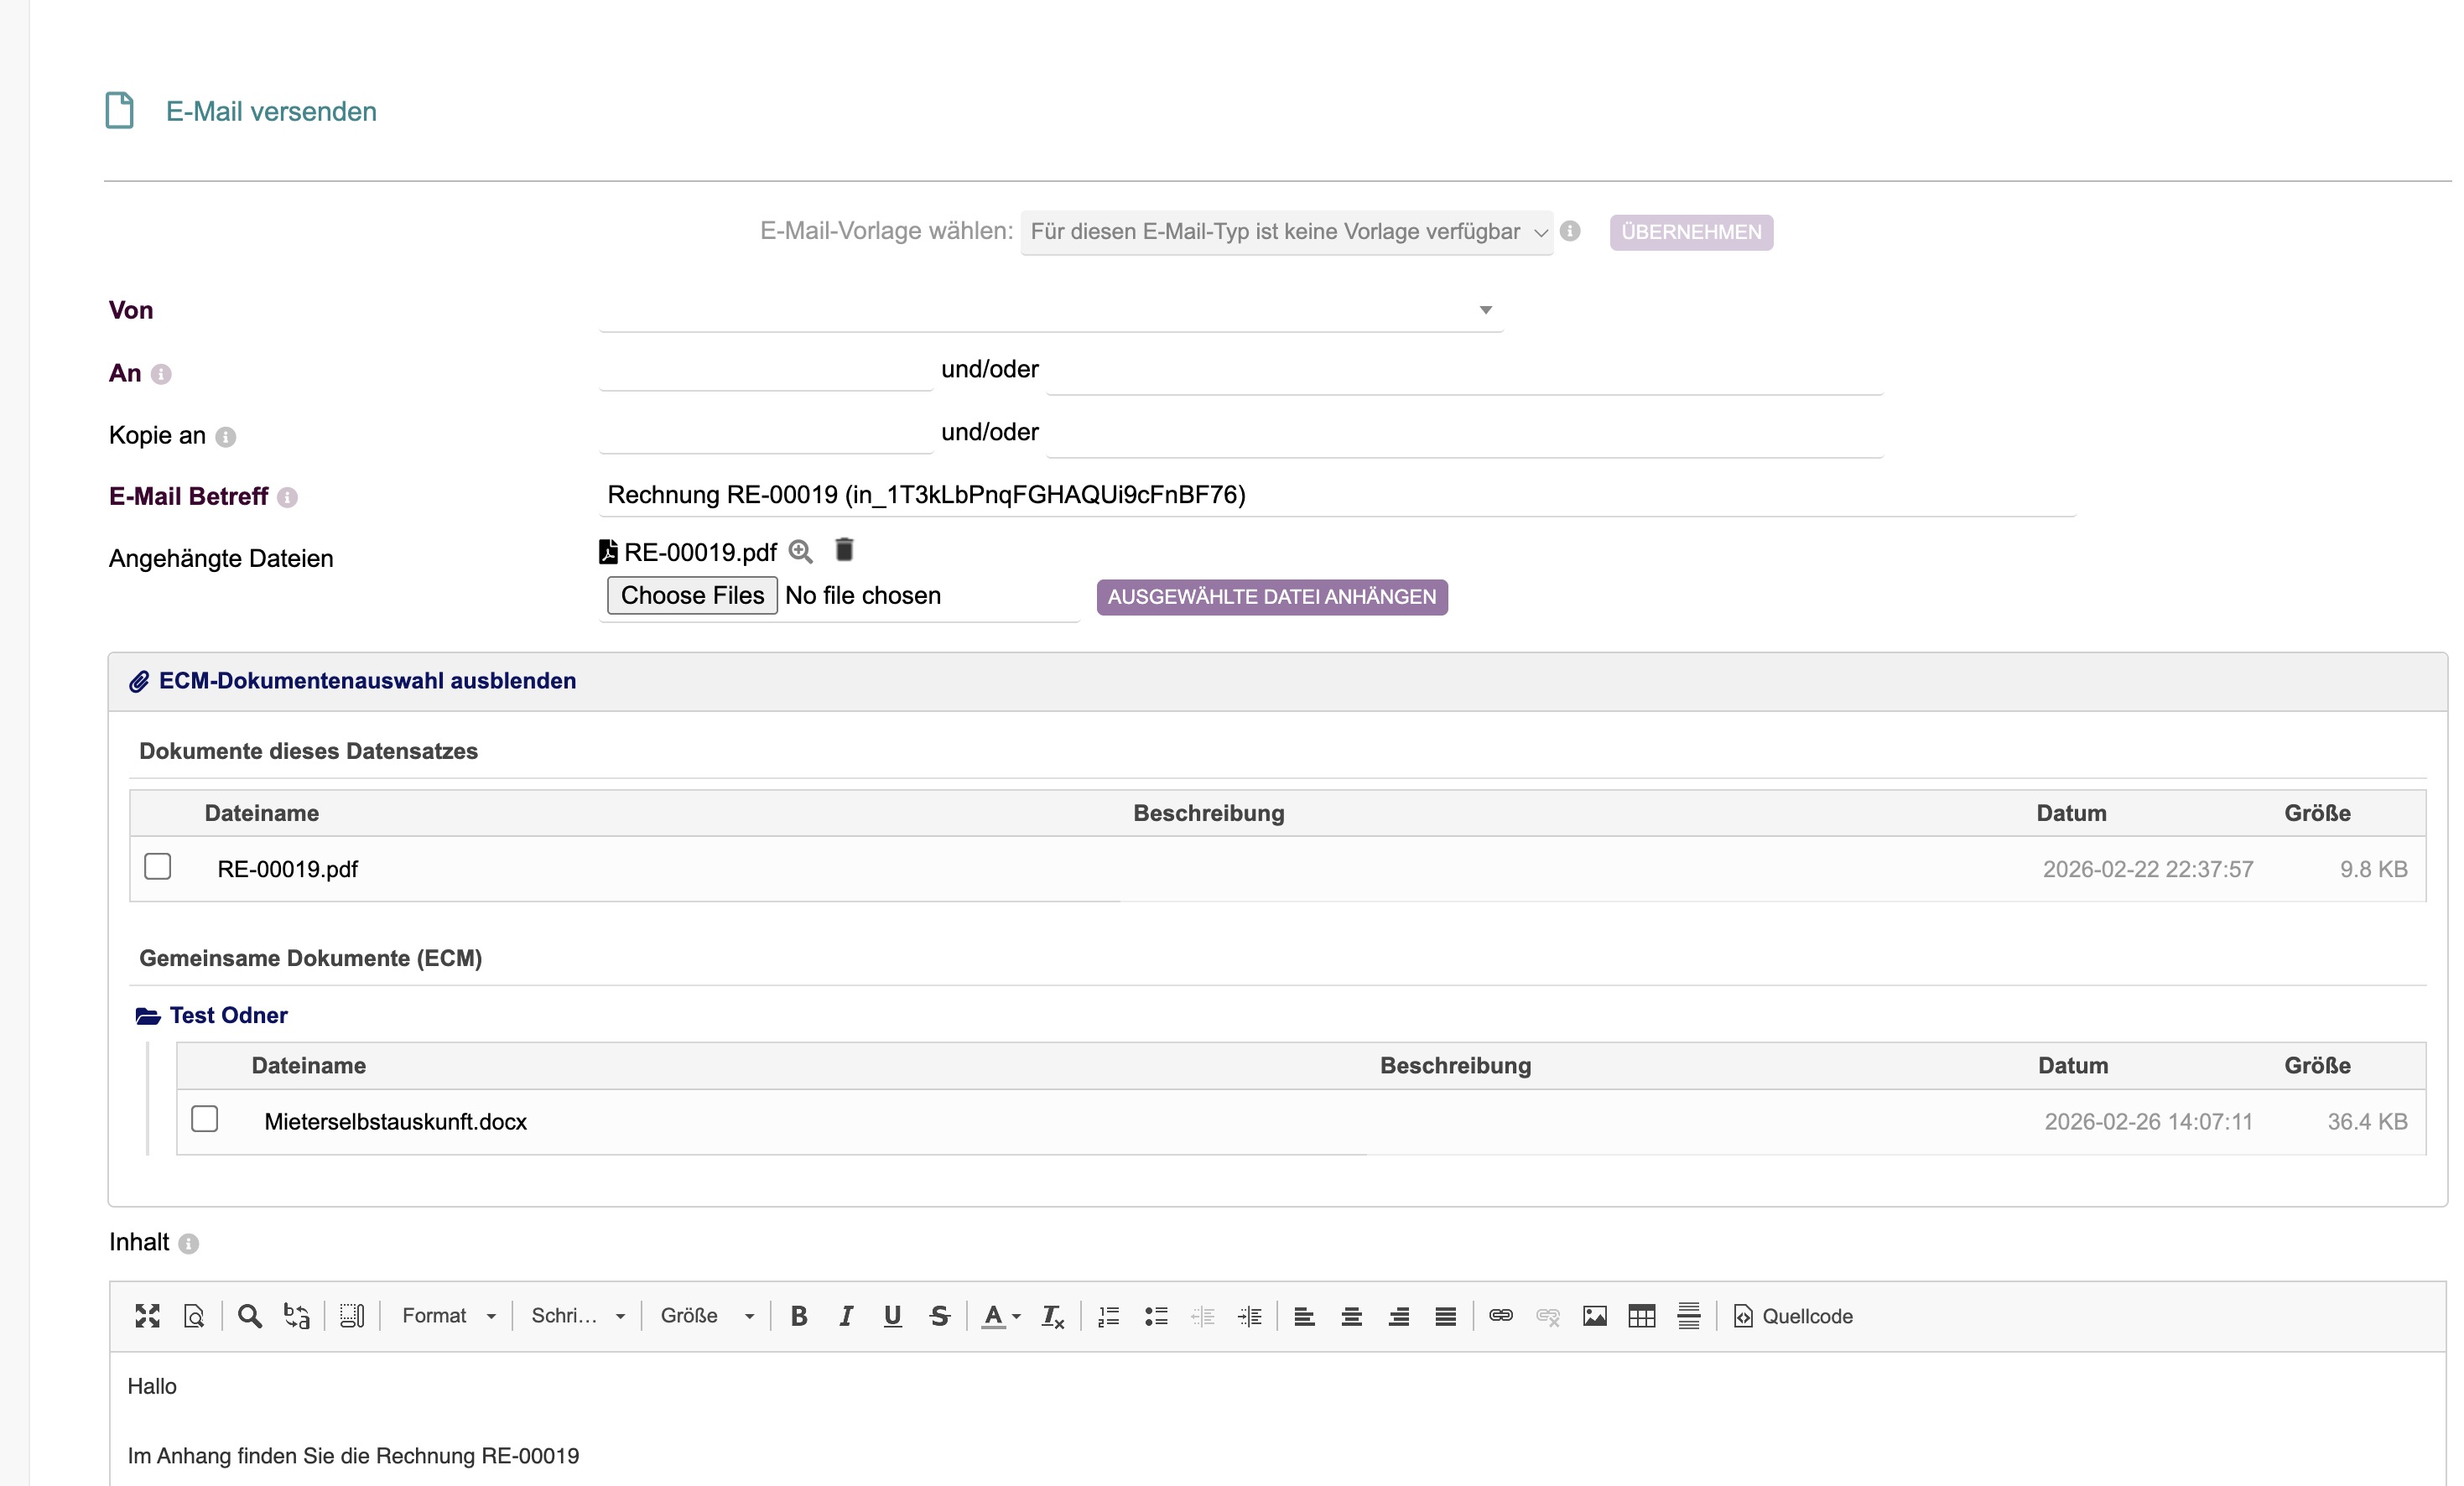Check the Mieterselbstauskunft.docx checkbox
This screenshot has height=1486, width=2464.
[x=205, y=1119]
